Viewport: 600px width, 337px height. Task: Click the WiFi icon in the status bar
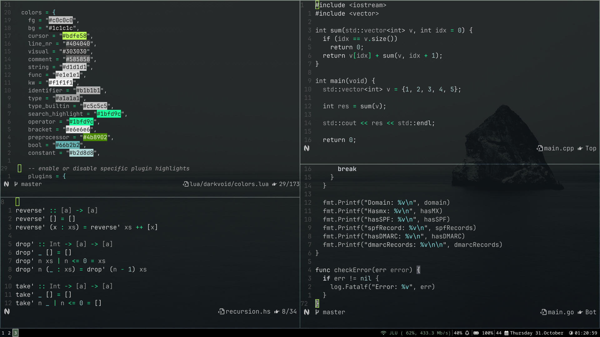383,333
